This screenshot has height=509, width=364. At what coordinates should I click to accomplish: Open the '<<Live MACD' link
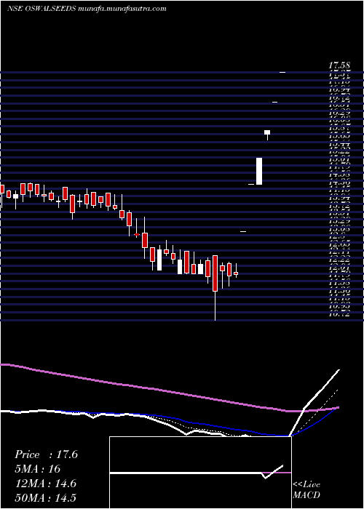pos(306,490)
